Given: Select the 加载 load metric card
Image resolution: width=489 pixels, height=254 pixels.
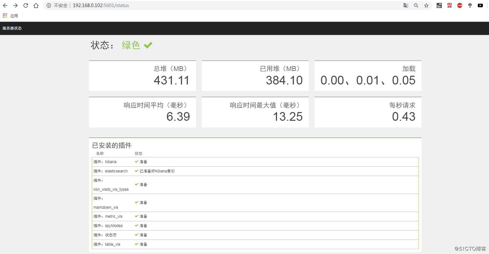Looking at the screenshot, I should coord(368,76).
